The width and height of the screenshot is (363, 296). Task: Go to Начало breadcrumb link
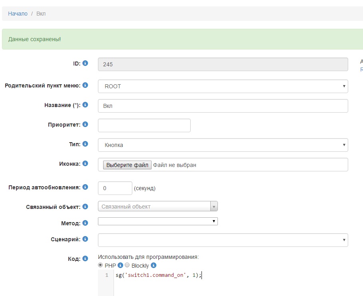point(18,14)
